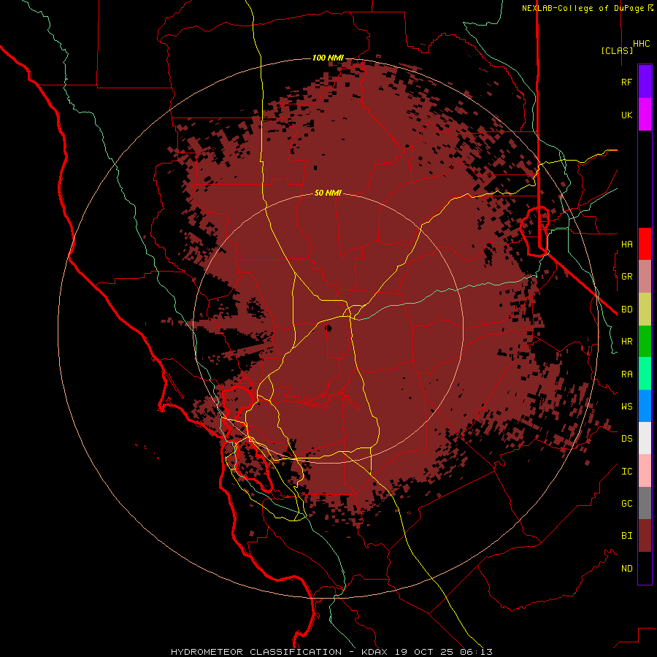657x657 pixels.
Task: Click the GR legend label
Action: 626,277
